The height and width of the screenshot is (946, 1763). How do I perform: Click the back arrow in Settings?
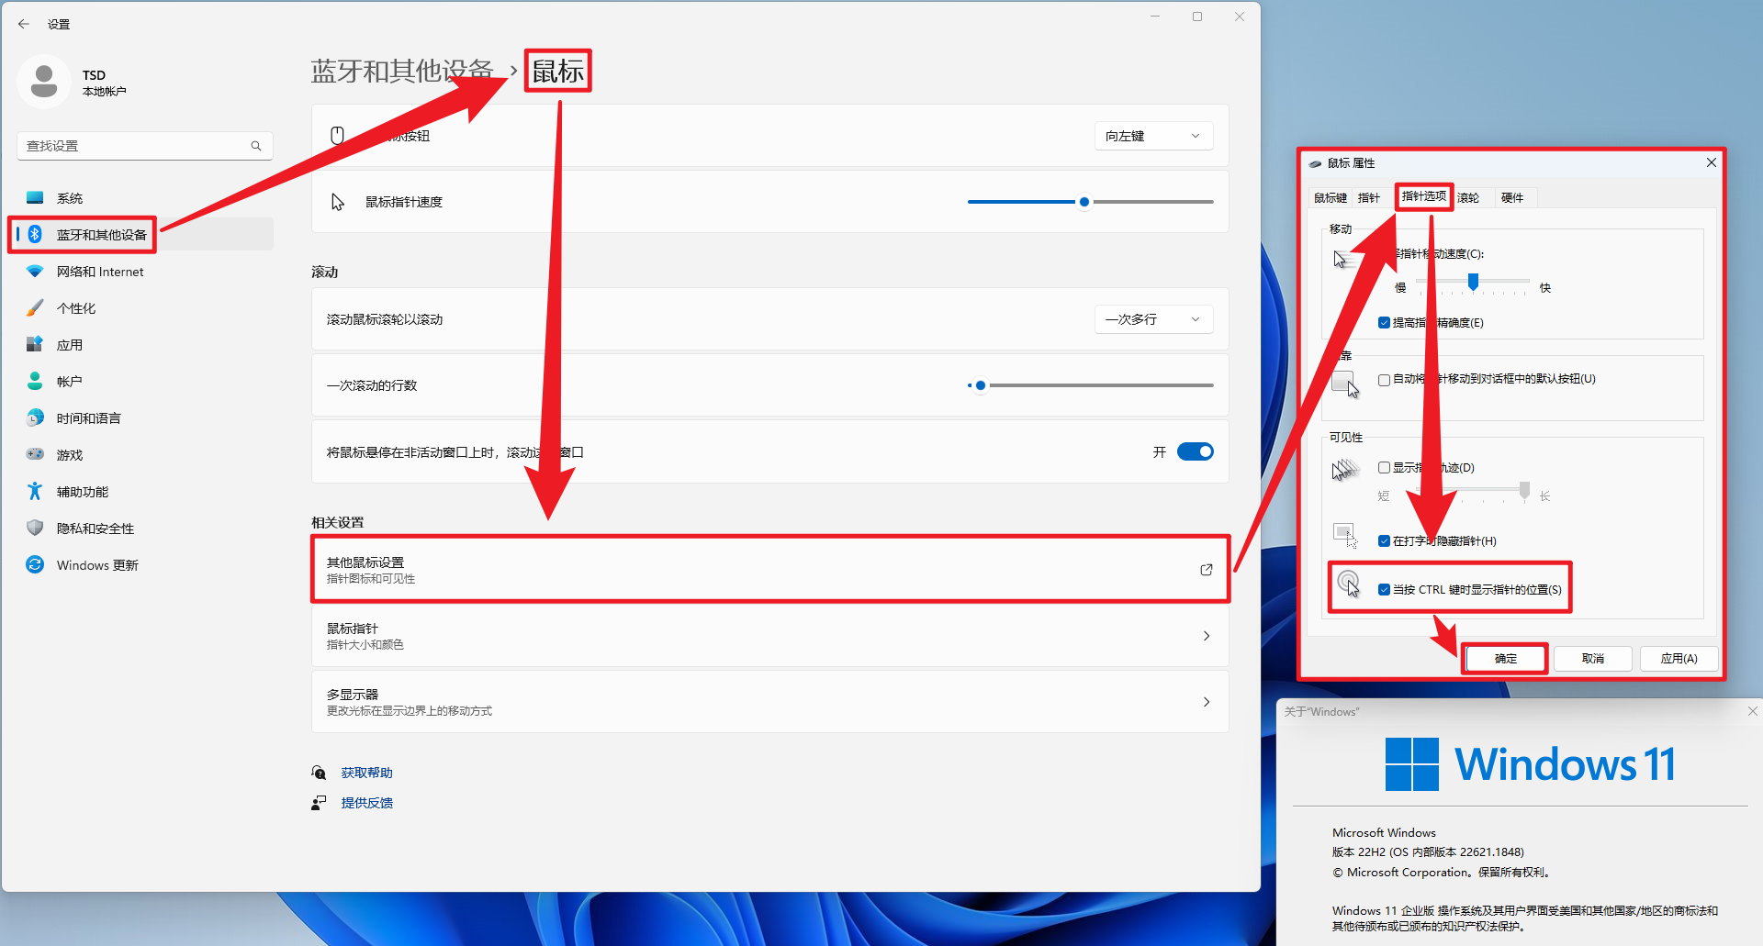click(24, 24)
